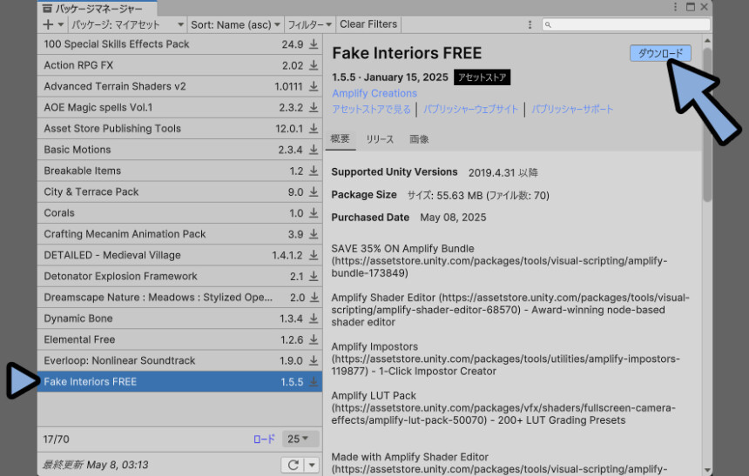Click download icon for City & Terrace Pack
This screenshot has height=476, width=749.
point(314,191)
